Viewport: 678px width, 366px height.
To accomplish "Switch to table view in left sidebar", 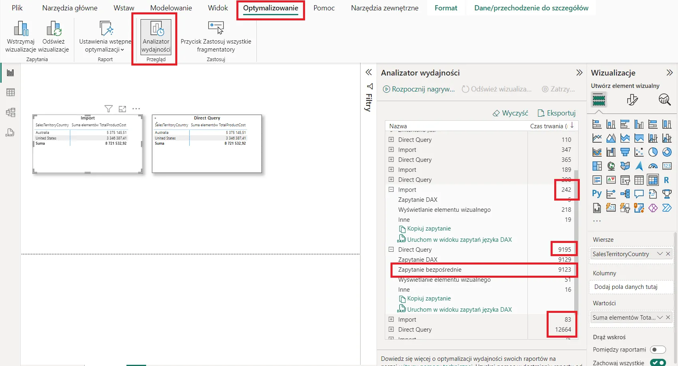I will pyautogui.click(x=11, y=92).
